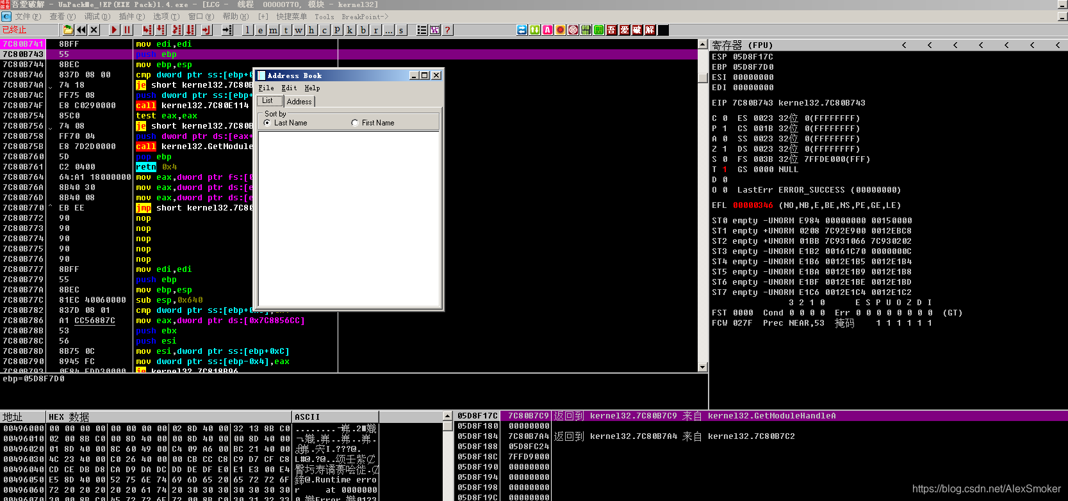Open Call stack with 'k' button
The width and height of the screenshot is (1068, 501).
pos(350,30)
